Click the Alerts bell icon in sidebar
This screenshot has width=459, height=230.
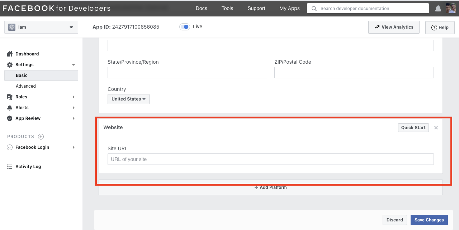tap(10, 108)
